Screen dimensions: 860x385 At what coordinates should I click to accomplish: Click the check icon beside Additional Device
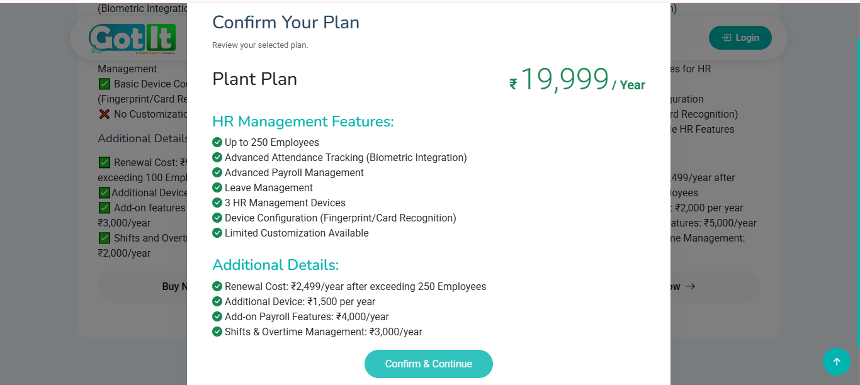pos(217,301)
